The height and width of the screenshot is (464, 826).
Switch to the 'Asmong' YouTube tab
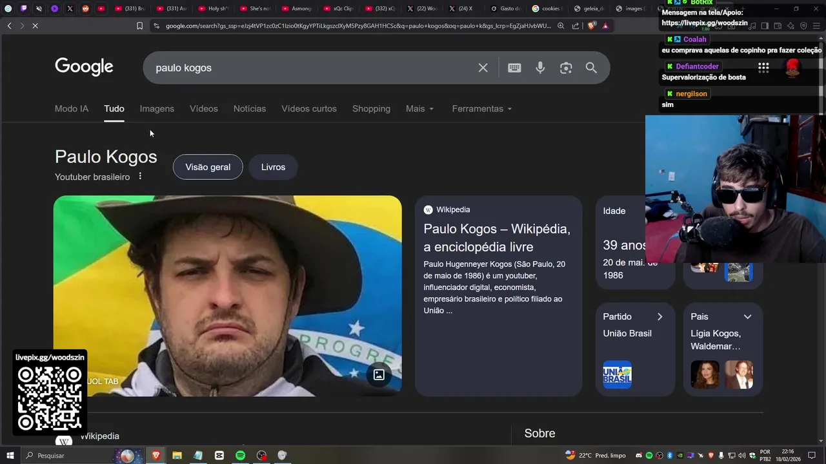[x=296, y=8]
